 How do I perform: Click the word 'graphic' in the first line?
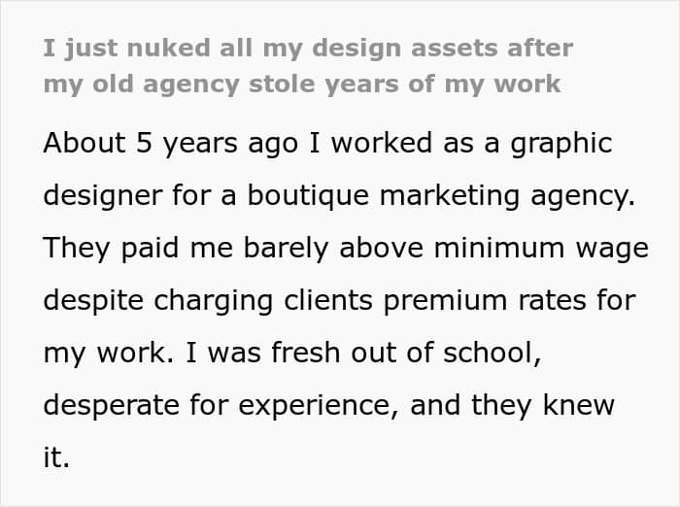coord(561,144)
